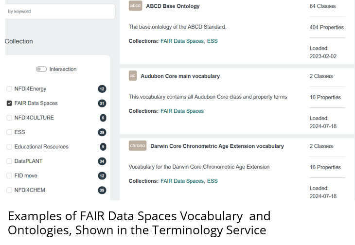Follow the ESS link under ABCD Base Ontology
This screenshot has width=355, height=245.
[x=213, y=41]
